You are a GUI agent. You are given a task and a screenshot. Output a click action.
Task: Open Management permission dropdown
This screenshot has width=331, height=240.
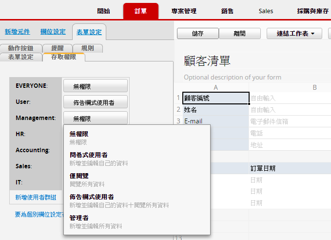[96, 118]
